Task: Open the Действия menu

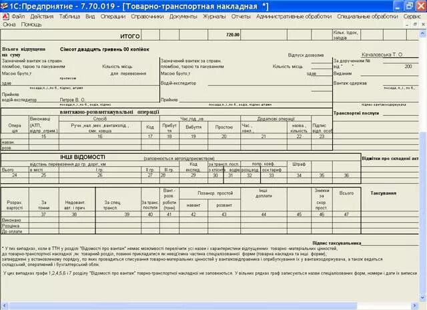Action: coord(41,17)
